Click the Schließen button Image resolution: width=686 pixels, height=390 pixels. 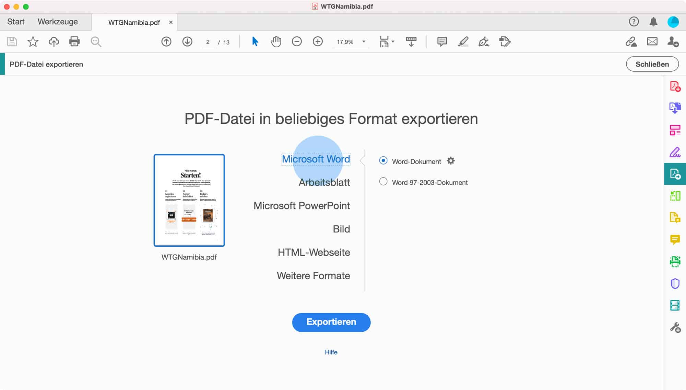652,64
